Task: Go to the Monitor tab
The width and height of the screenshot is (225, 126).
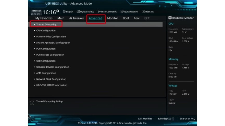Action: coord(113,18)
